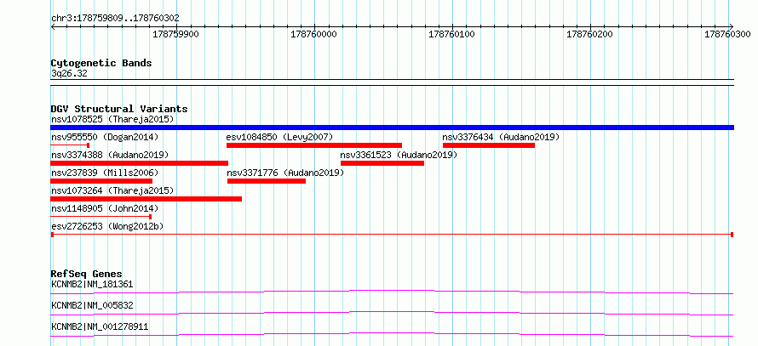Click the 178759900 ruler tick label
The height and width of the screenshot is (346, 758).
175,34
